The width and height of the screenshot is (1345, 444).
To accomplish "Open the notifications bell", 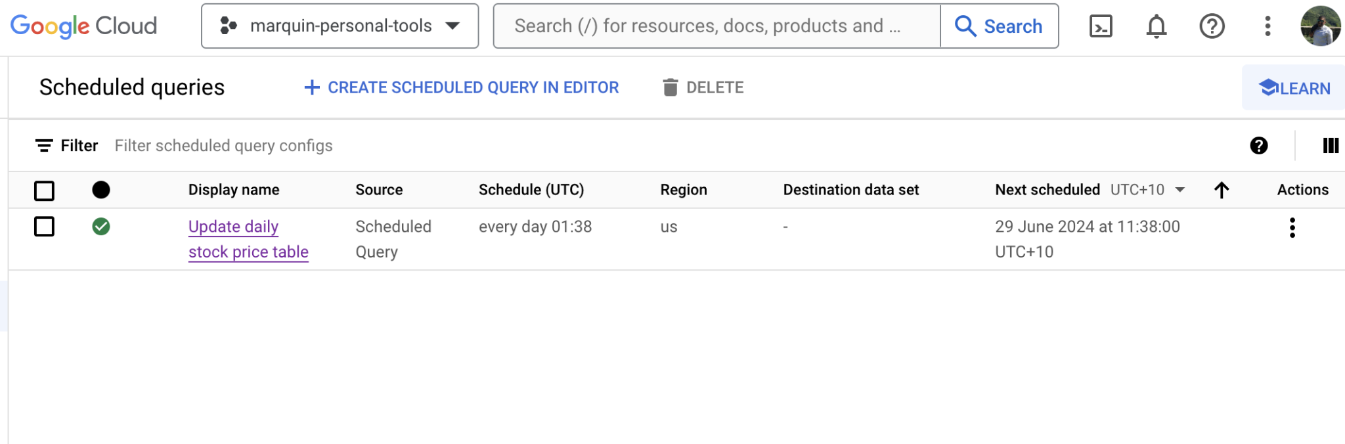I will coord(1157,26).
